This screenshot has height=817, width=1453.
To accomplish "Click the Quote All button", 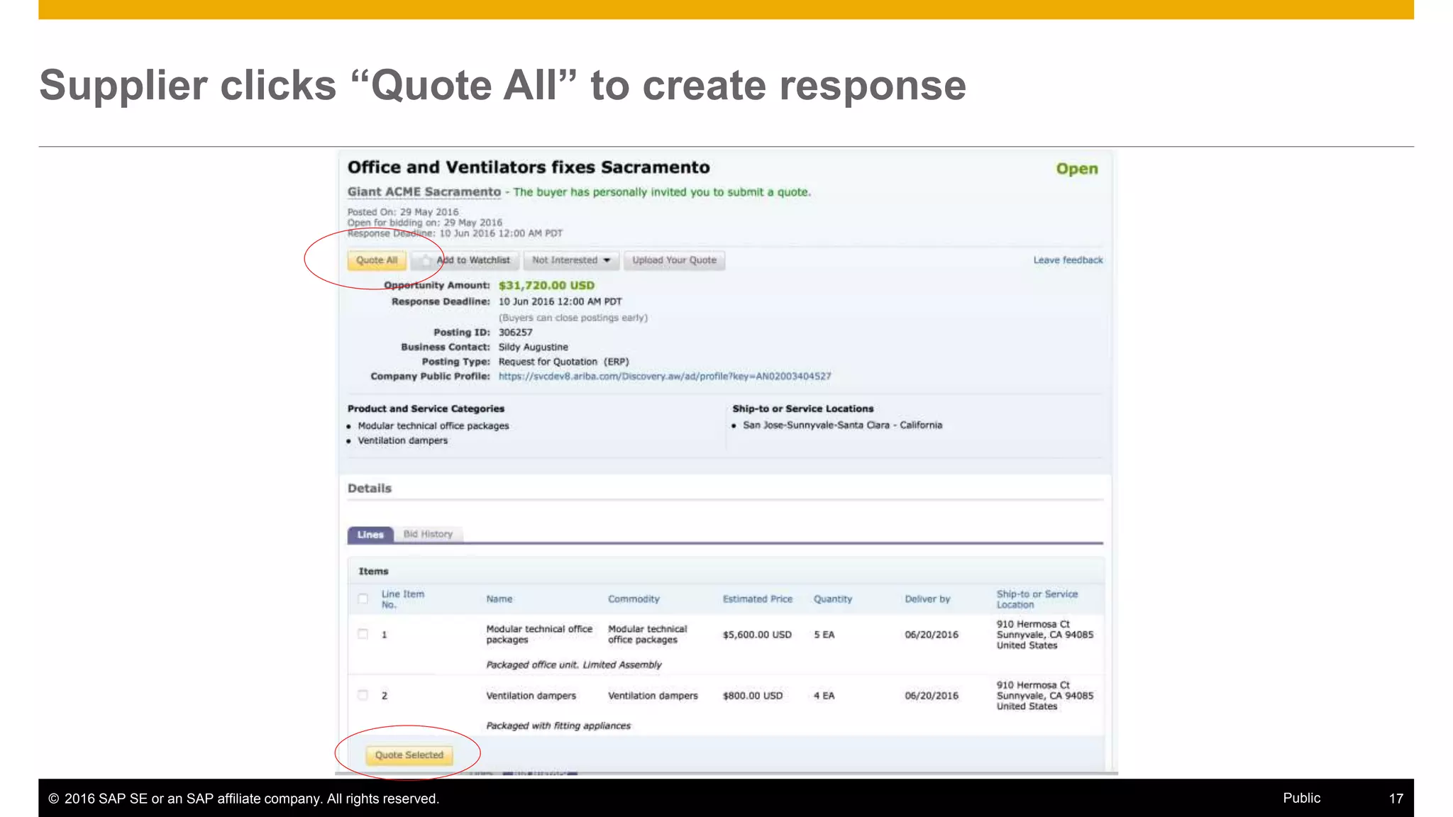I will click(x=377, y=260).
